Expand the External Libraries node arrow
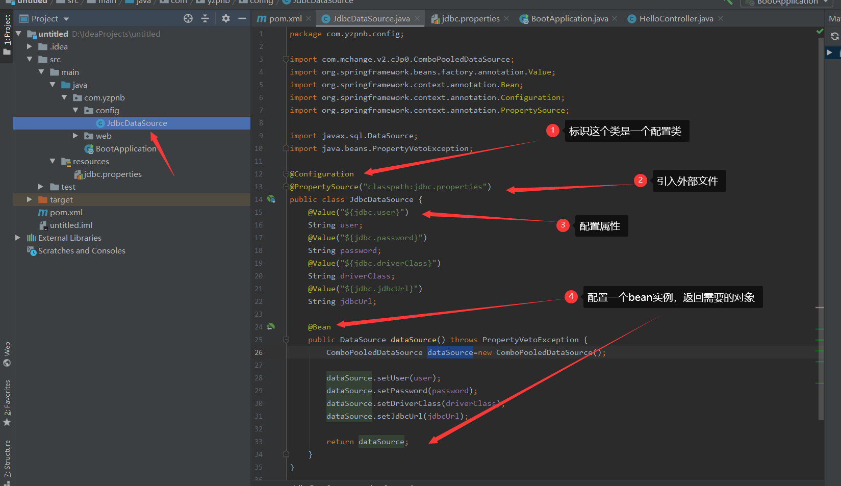 pos(18,238)
